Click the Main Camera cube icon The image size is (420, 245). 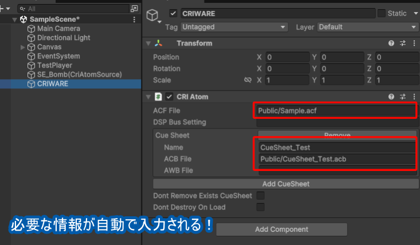[x=32, y=29]
